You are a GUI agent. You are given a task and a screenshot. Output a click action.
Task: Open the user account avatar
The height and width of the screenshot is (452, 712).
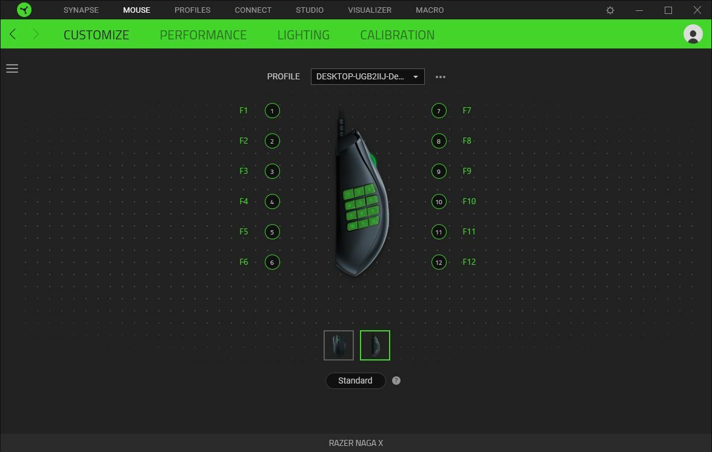(x=692, y=34)
